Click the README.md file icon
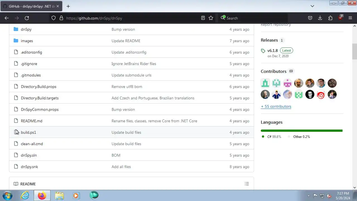Image resolution: width=357 pixels, height=201 pixels. click(16, 121)
